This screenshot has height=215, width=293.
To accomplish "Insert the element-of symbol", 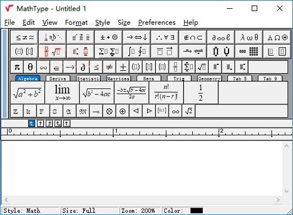I will 57,67.
